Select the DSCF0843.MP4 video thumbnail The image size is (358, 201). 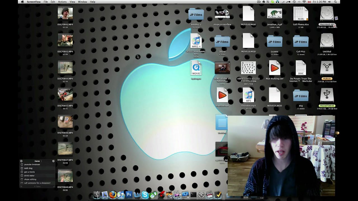(x=65, y=40)
